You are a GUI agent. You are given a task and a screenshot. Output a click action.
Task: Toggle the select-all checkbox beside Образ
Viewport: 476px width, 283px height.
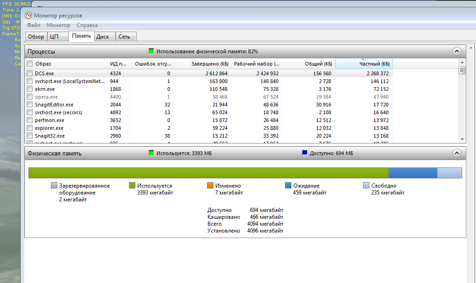(29, 64)
